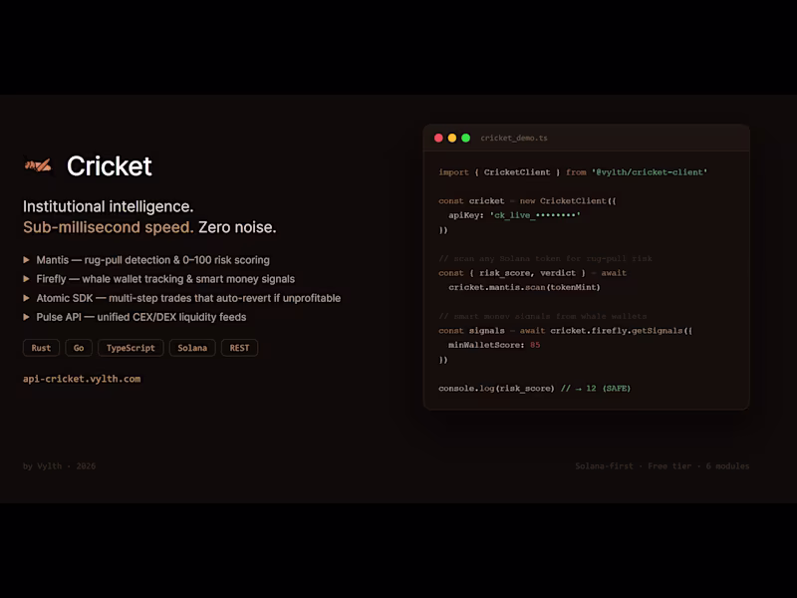Image resolution: width=797 pixels, height=598 pixels.
Task: Click the red traffic light in code window
Action: click(439, 138)
